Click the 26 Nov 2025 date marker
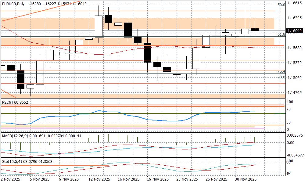Viewport: 305px width, 183px height. pyautogui.click(x=216, y=179)
